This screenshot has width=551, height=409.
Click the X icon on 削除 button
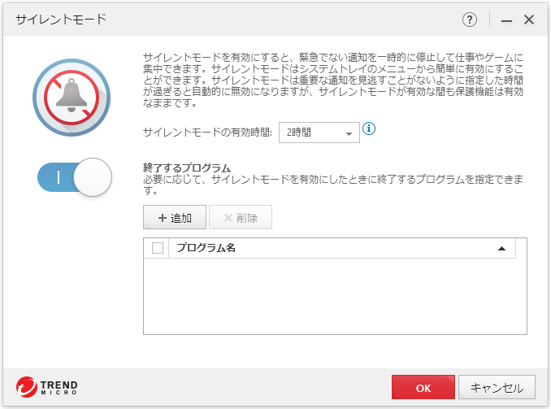228,218
